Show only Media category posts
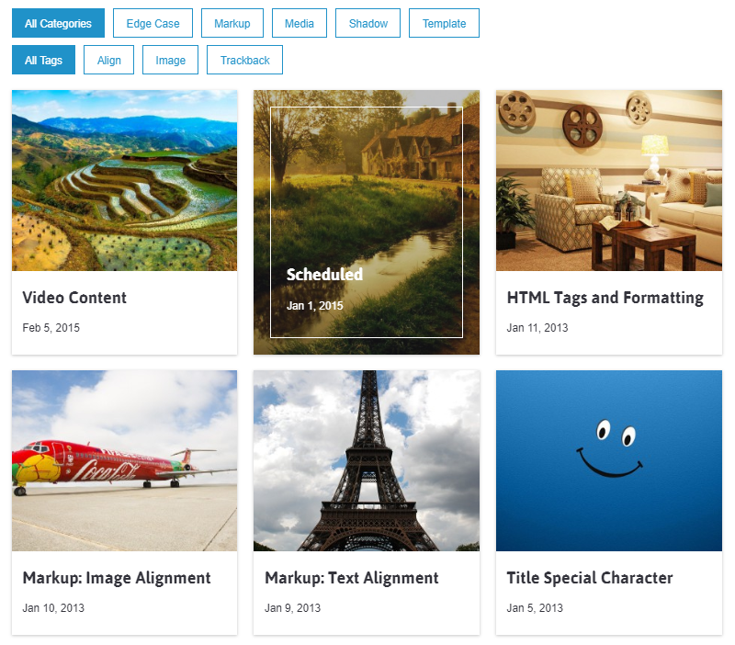 (x=300, y=23)
